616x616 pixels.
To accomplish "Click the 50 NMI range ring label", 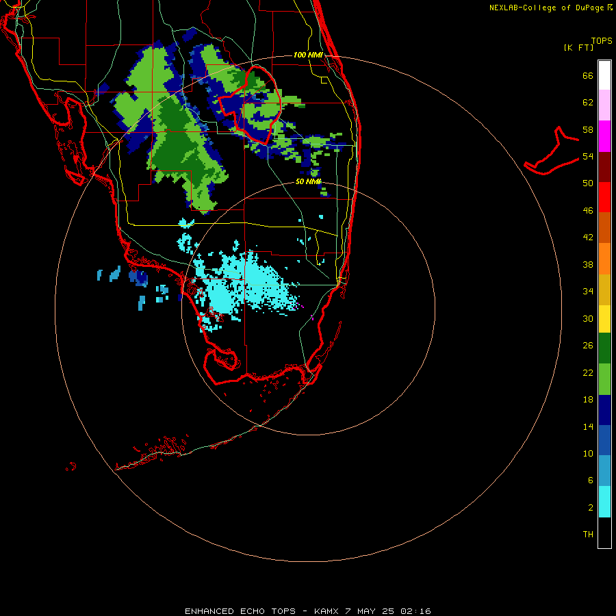I will [309, 181].
